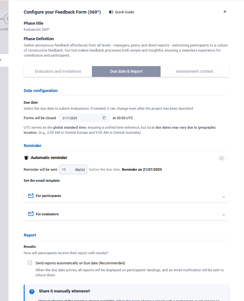Screen dimensions: 244x301
Task: Open the Assessment content tab
Action: [195, 71]
